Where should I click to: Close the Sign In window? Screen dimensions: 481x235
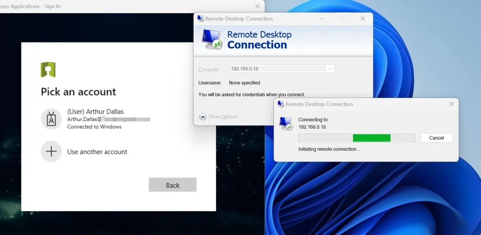[x=257, y=6]
